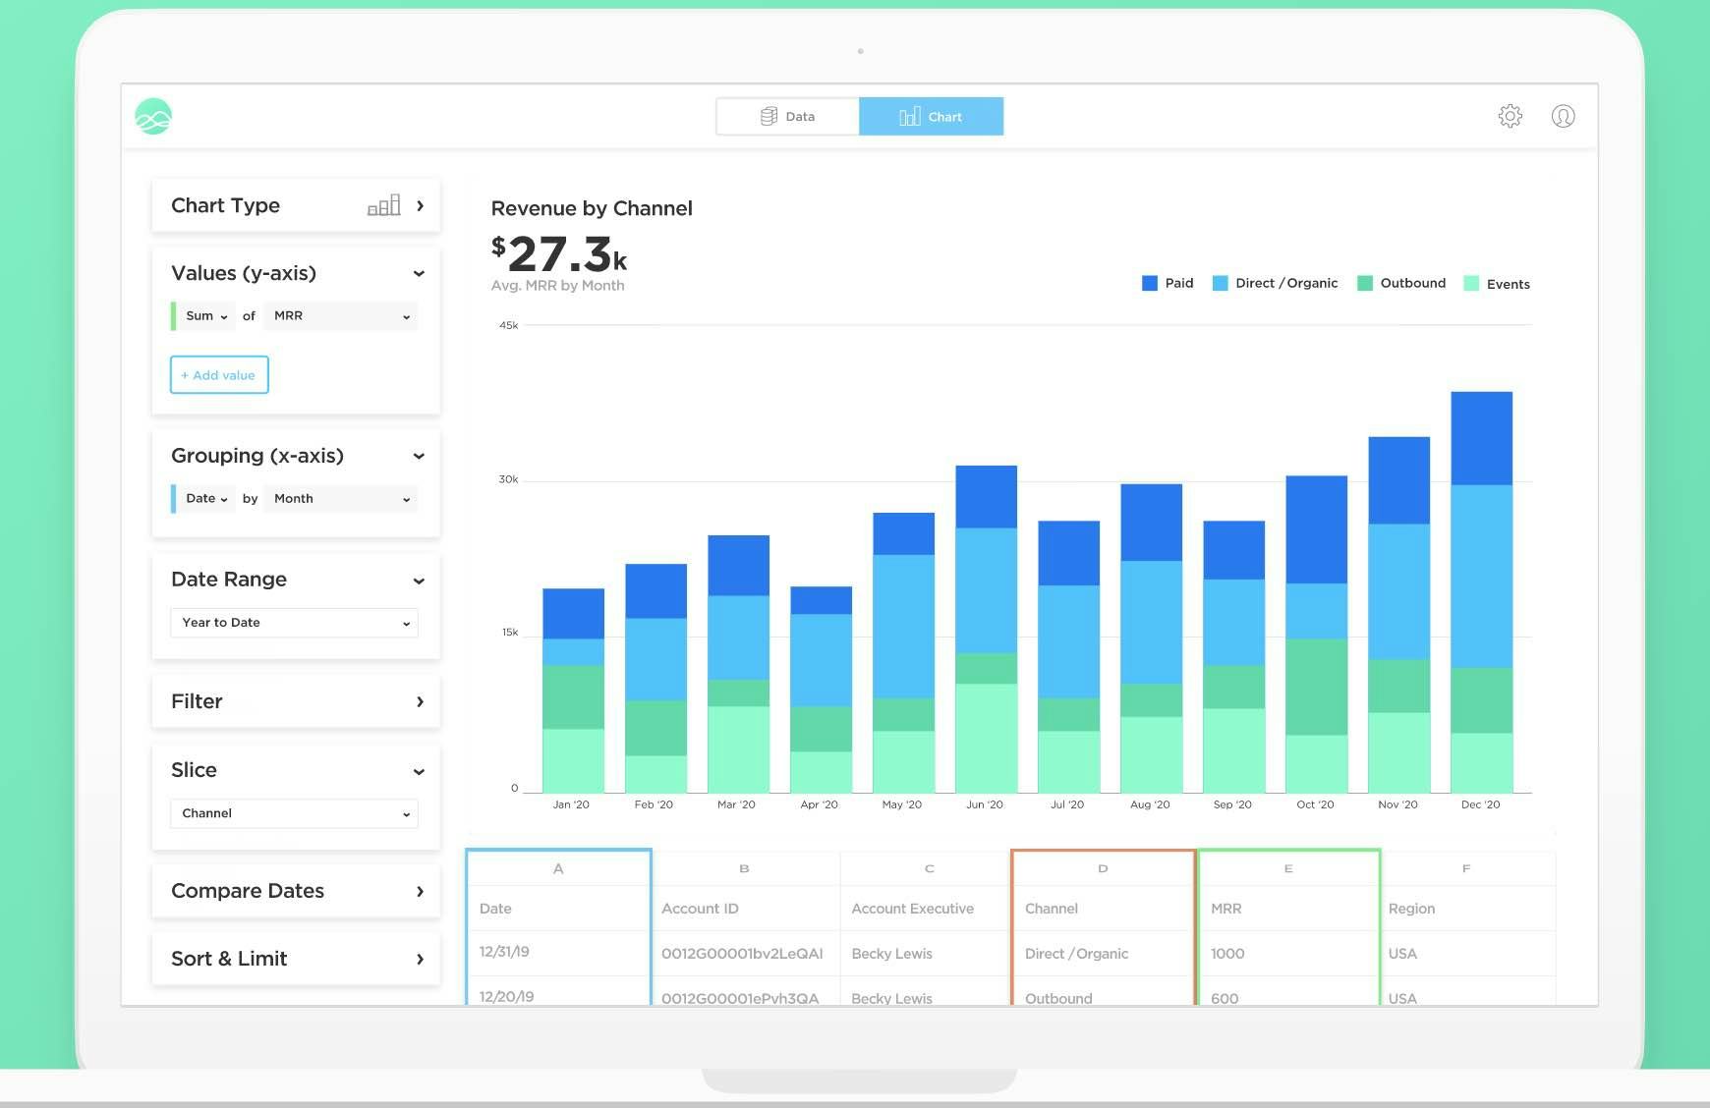Open settings using the gear icon
The image size is (1710, 1108).
tap(1510, 116)
